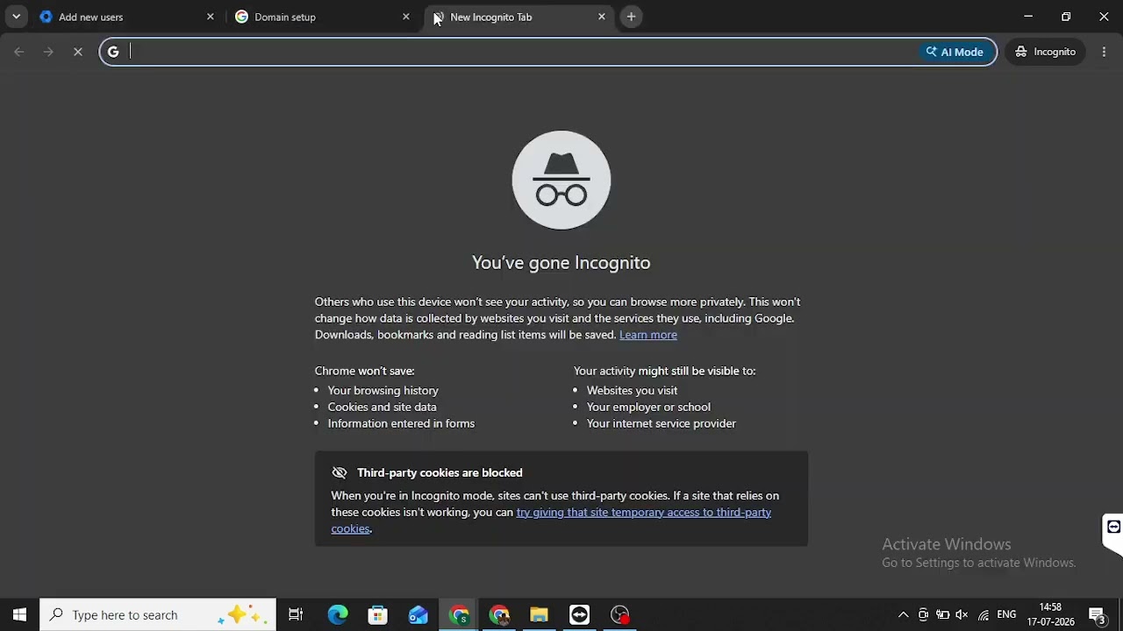The height and width of the screenshot is (631, 1123).
Task: Click the Type here to search box
Action: [x=158, y=615]
